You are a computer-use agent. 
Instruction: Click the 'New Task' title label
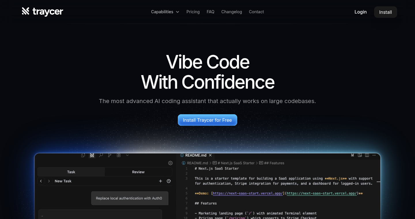click(x=63, y=181)
